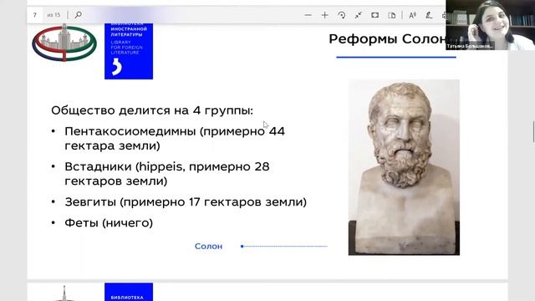The height and width of the screenshot is (301, 535).
Task: Click the page number field showing 7
Action: [x=35, y=15]
